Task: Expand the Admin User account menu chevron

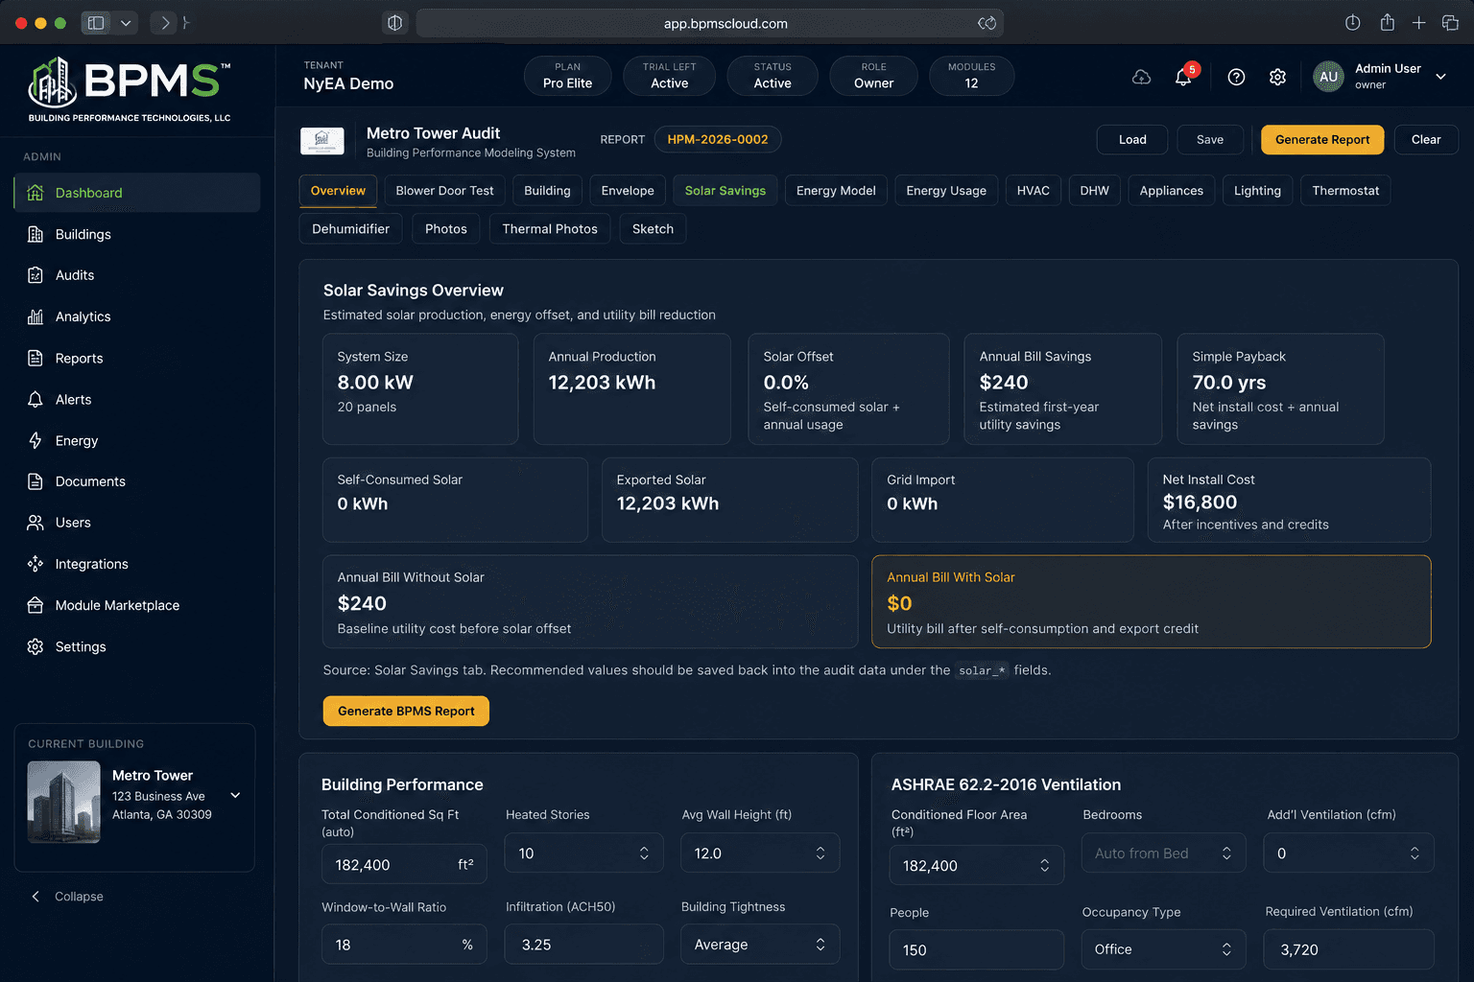Action: (x=1440, y=77)
